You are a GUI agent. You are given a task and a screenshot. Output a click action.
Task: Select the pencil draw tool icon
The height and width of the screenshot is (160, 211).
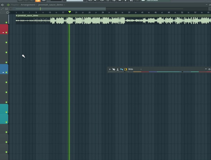pyautogui.click(x=2, y=9)
